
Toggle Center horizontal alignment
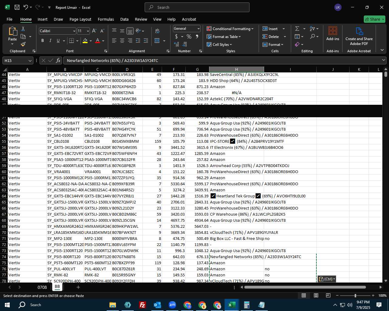pyautogui.click(x=122, y=40)
